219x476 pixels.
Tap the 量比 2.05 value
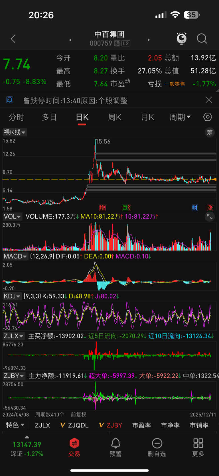click(x=155, y=58)
